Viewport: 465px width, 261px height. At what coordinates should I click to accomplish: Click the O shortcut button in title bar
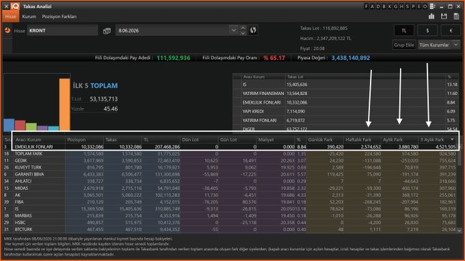[x=425, y=6]
